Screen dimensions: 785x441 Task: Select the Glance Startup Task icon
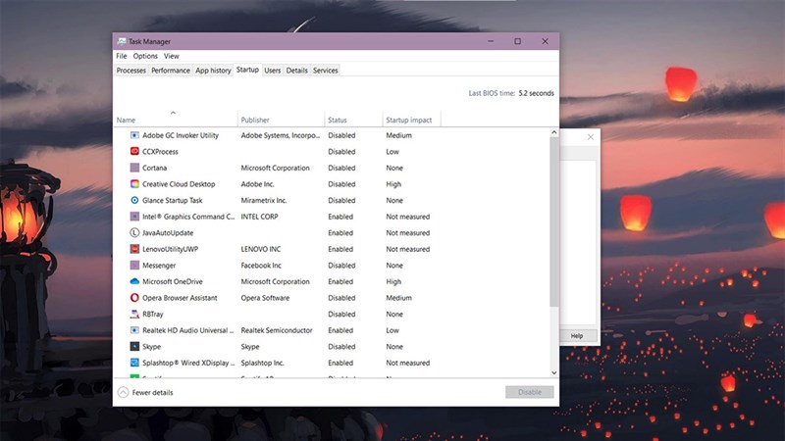[134, 200]
